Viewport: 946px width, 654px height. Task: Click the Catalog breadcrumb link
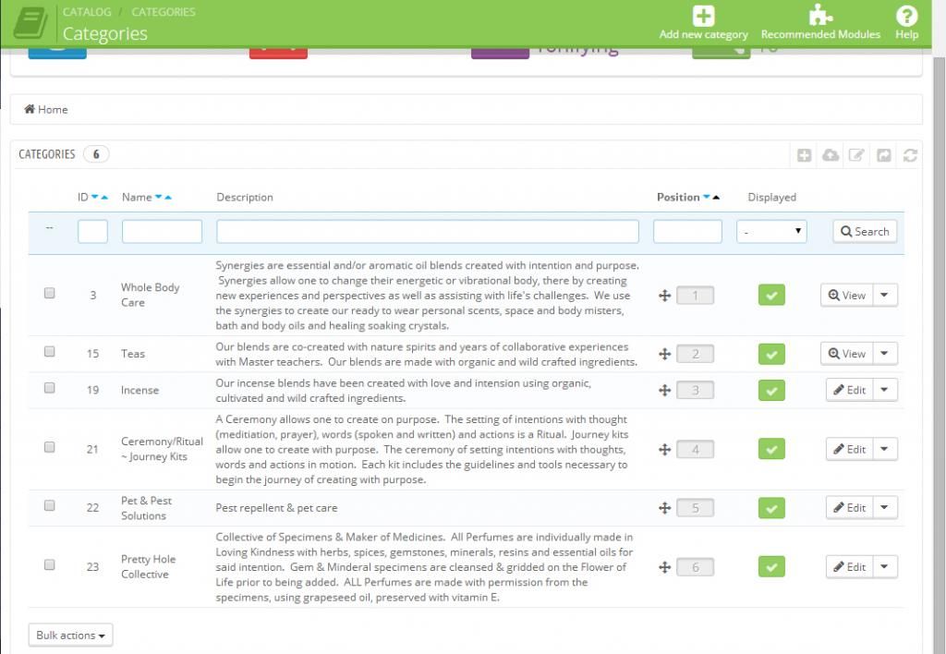pyautogui.click(x=87, y=12)
